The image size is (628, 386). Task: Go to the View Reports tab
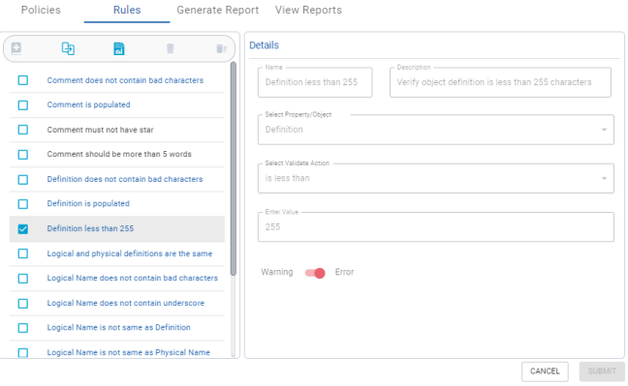pos(308,10)
